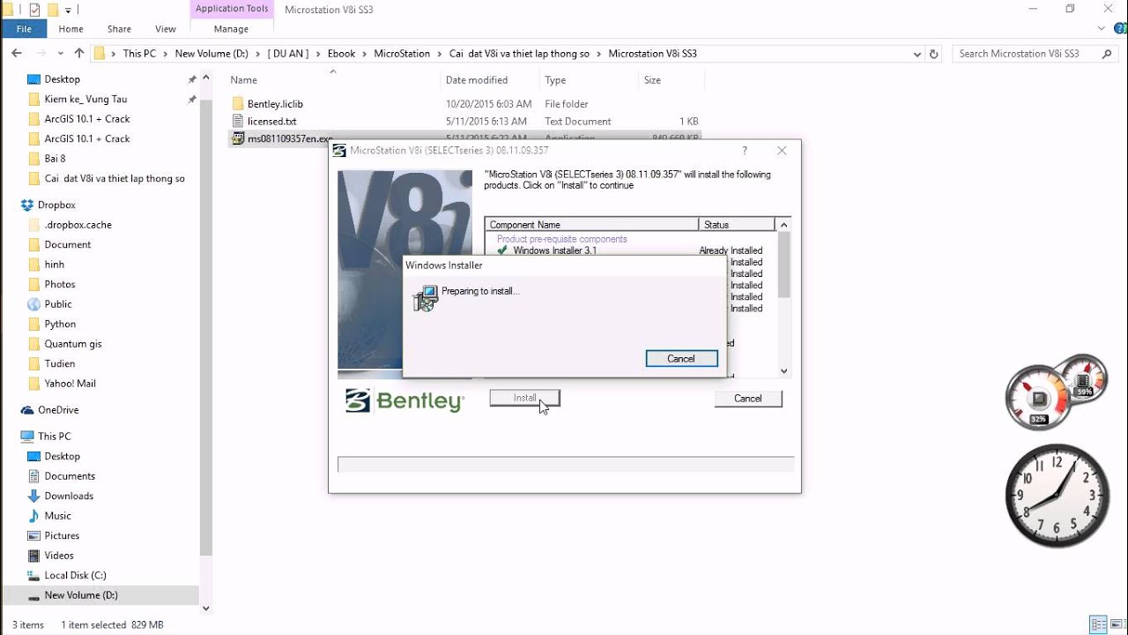Open 'Quantum gis' folder

click(x=73, y=344)
